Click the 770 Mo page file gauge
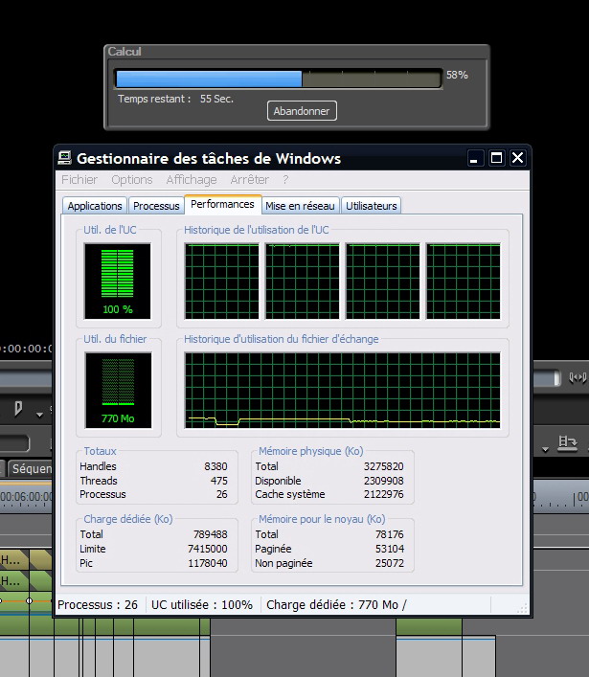The height and width of the screenshot is (677, 589). 118,391
